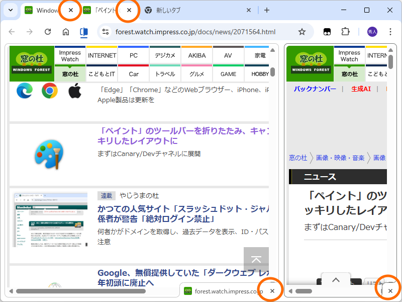The height and width of the screenshot is (302, 402).
Task: Select the GAME category tab
Action: [x=228, y=73]
